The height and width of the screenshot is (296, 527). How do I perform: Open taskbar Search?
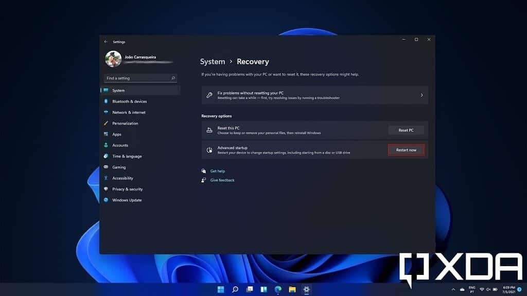pos(235,289)
